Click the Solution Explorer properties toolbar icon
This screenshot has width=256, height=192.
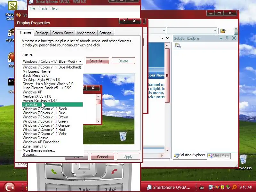(x=178, y=46)
